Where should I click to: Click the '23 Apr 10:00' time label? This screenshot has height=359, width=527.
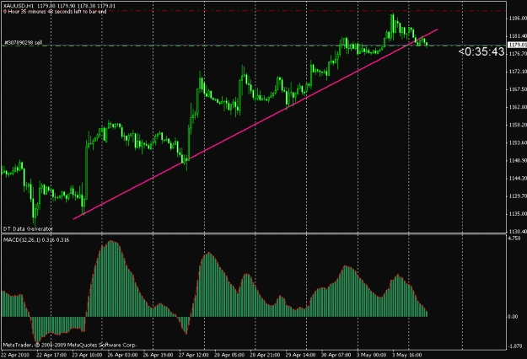87,355
